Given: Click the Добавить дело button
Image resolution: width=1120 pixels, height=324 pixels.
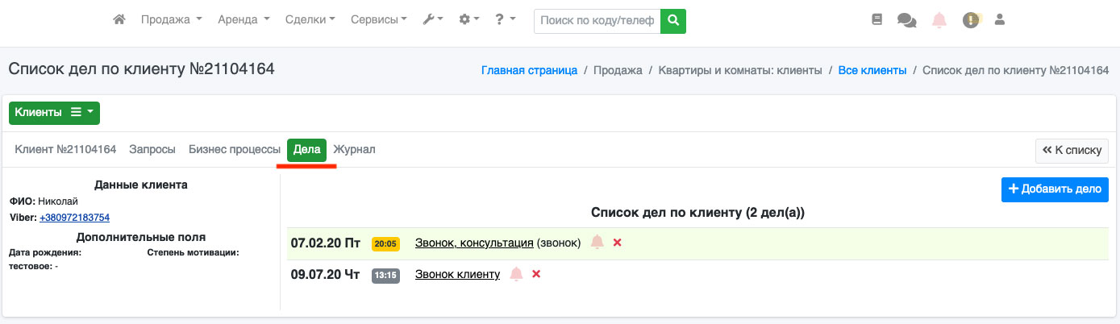Looking at the screenshot, I should (1055, 190).
